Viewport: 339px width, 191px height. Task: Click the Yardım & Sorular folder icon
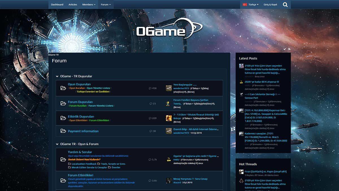click(63, 160)
